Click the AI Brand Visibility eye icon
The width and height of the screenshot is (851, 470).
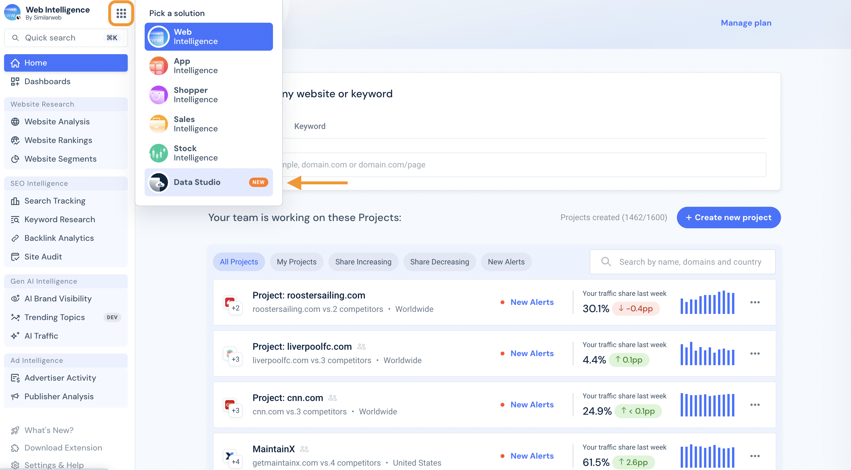[15, 299]
